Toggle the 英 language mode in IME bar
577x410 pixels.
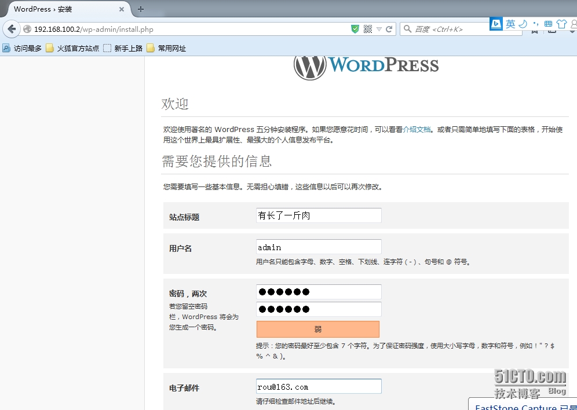coord(510,24)
